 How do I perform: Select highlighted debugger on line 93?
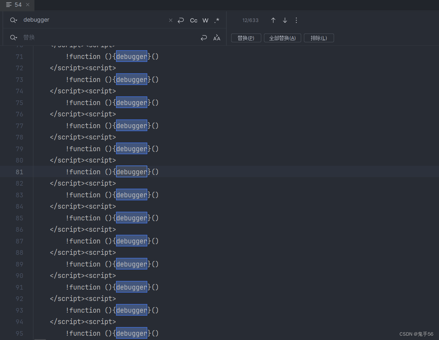(132, 310)
